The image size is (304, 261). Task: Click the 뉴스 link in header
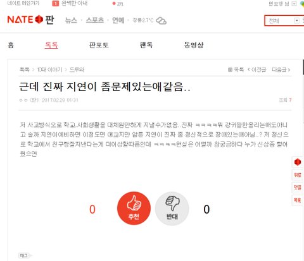click(x=71, y=20)
